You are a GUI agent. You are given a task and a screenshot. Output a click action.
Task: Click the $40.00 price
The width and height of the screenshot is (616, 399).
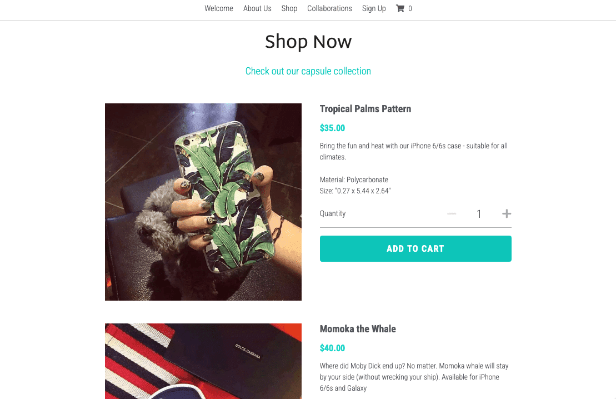tap(332, 348)
